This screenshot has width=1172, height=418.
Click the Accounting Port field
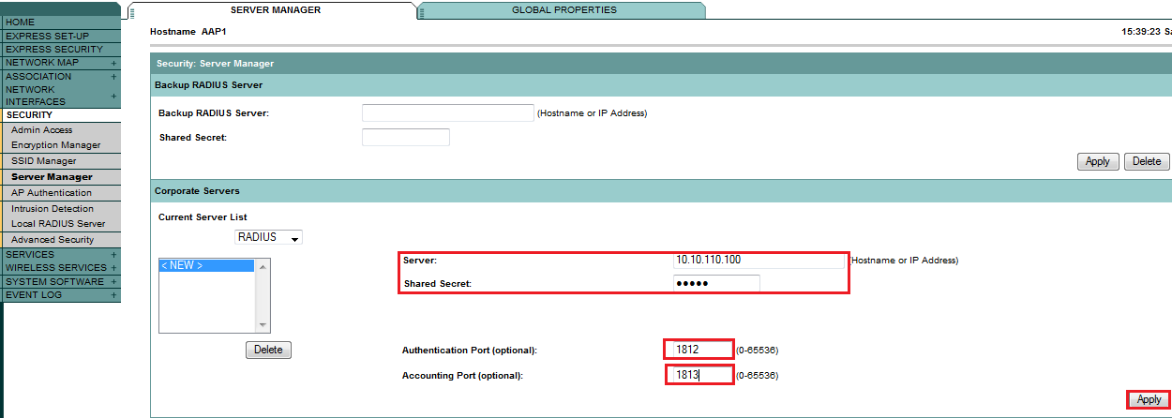click(x=699, y=376)
